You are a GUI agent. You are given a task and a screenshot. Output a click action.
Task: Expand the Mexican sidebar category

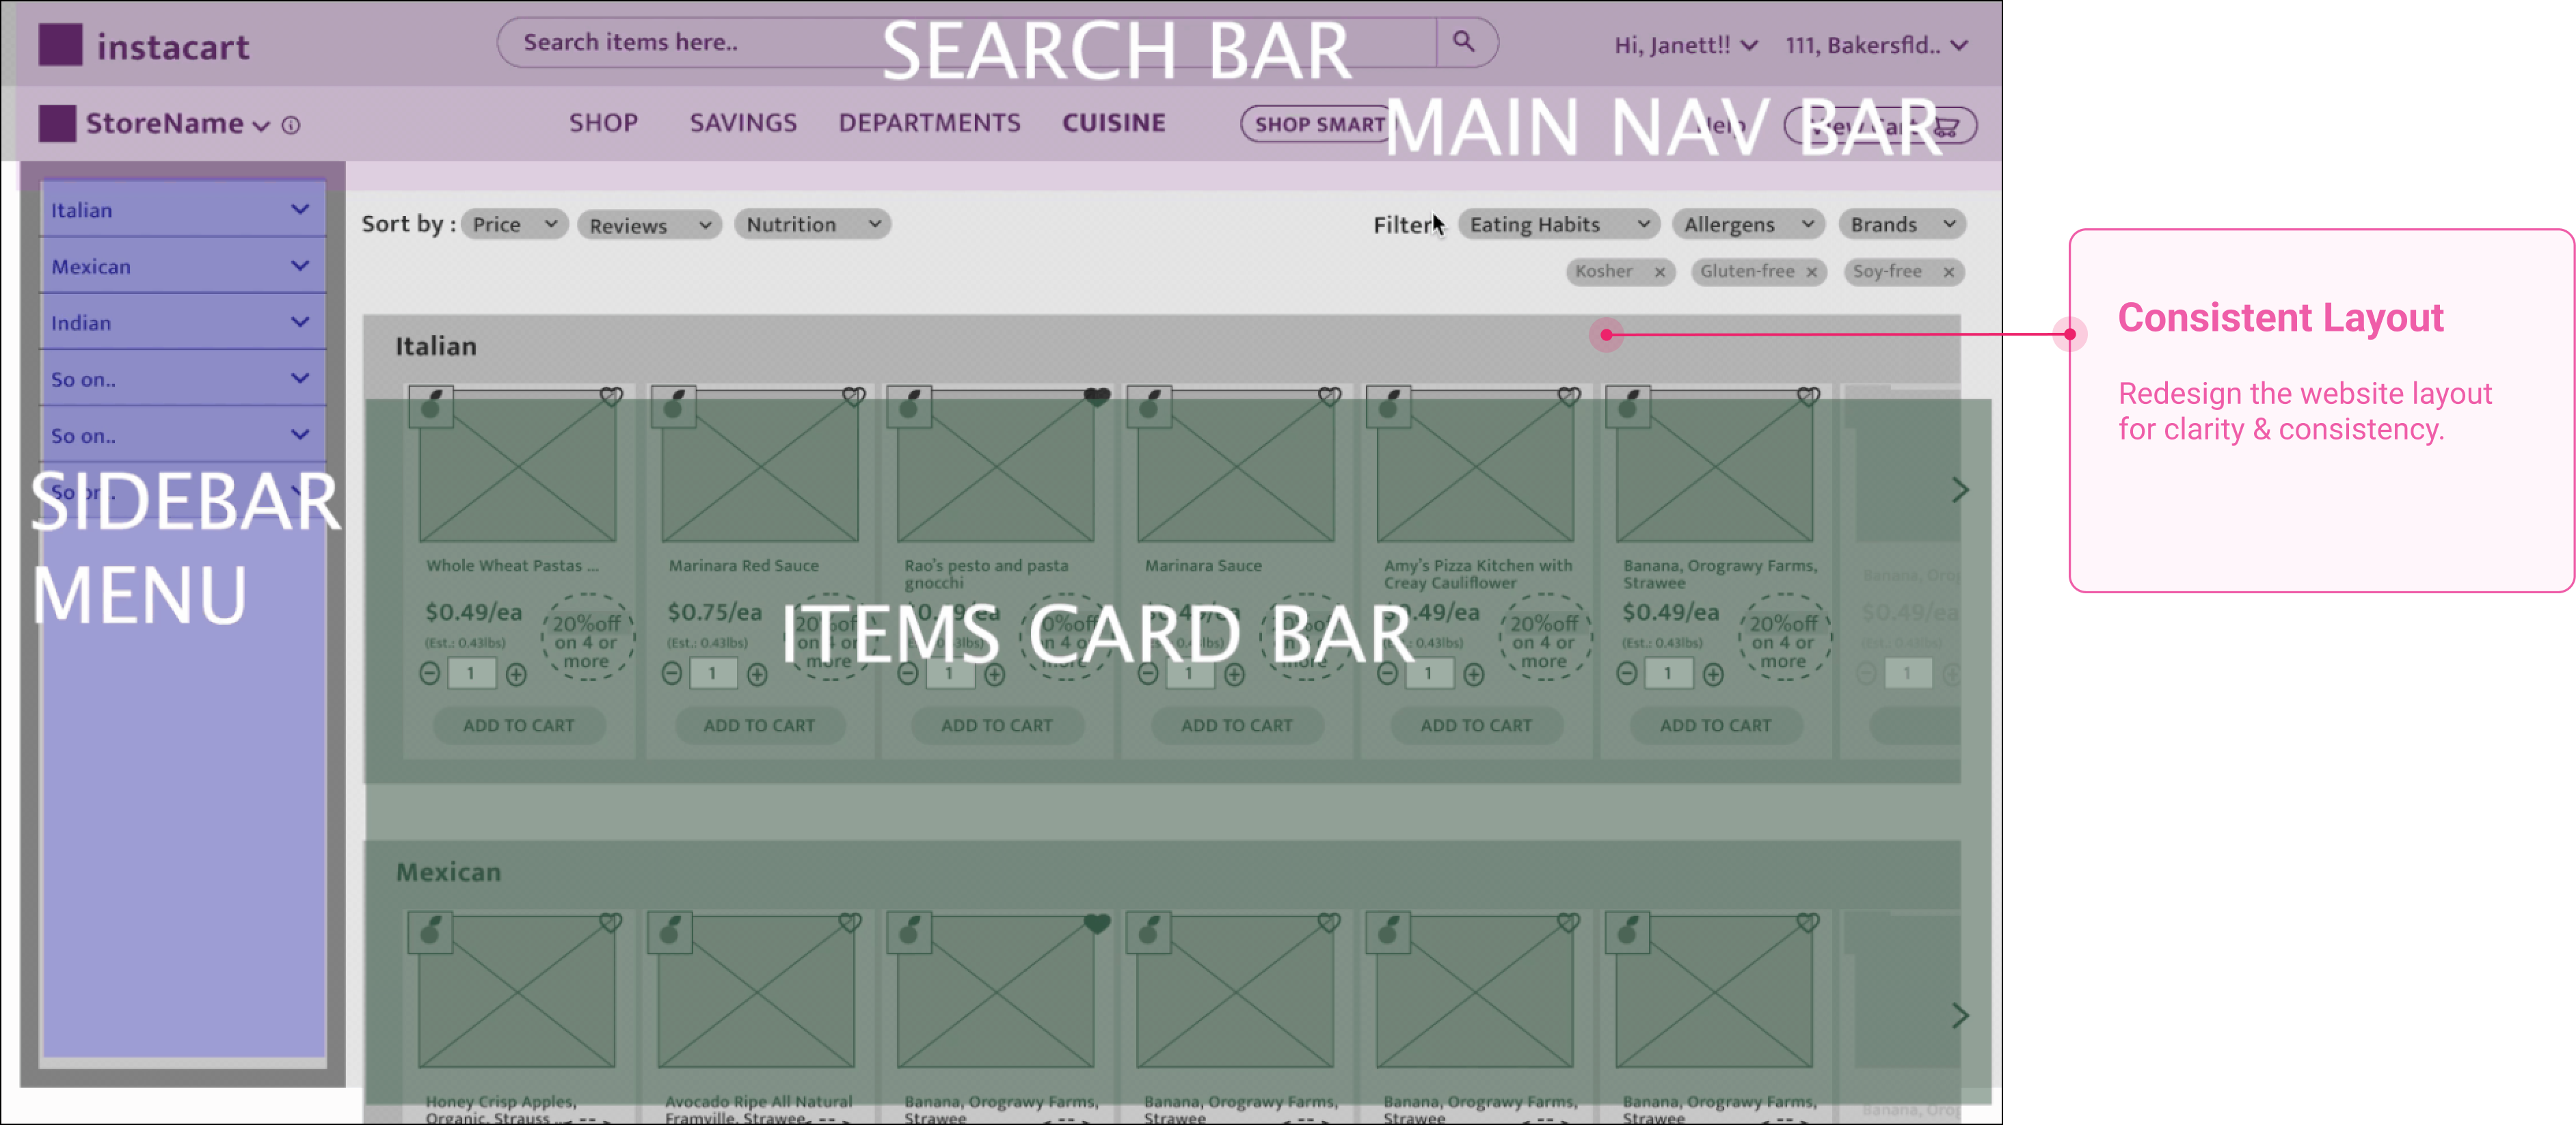point(183,266)
